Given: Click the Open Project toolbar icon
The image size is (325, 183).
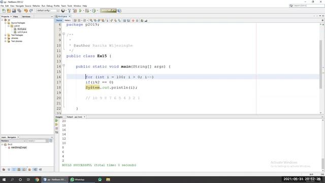Looking at the screenshot, I should 14,11.
